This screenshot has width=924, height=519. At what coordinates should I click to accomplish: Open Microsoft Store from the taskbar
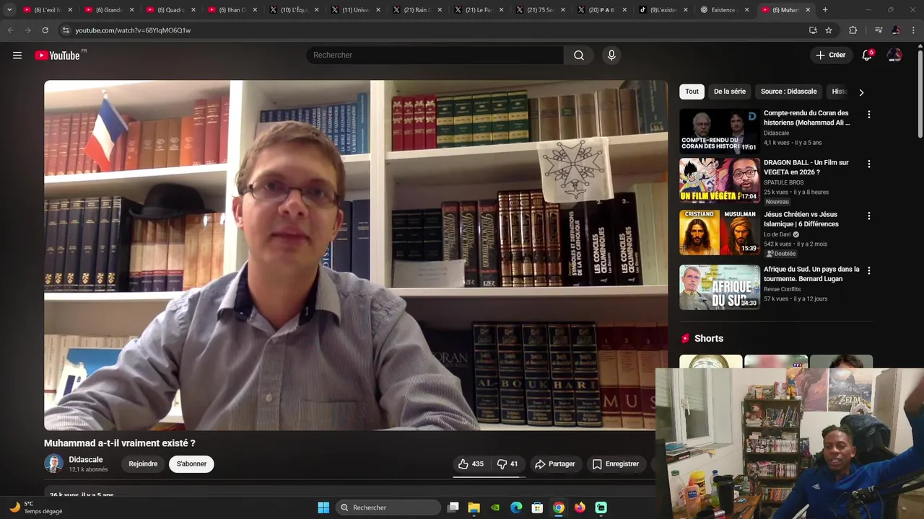537,507
